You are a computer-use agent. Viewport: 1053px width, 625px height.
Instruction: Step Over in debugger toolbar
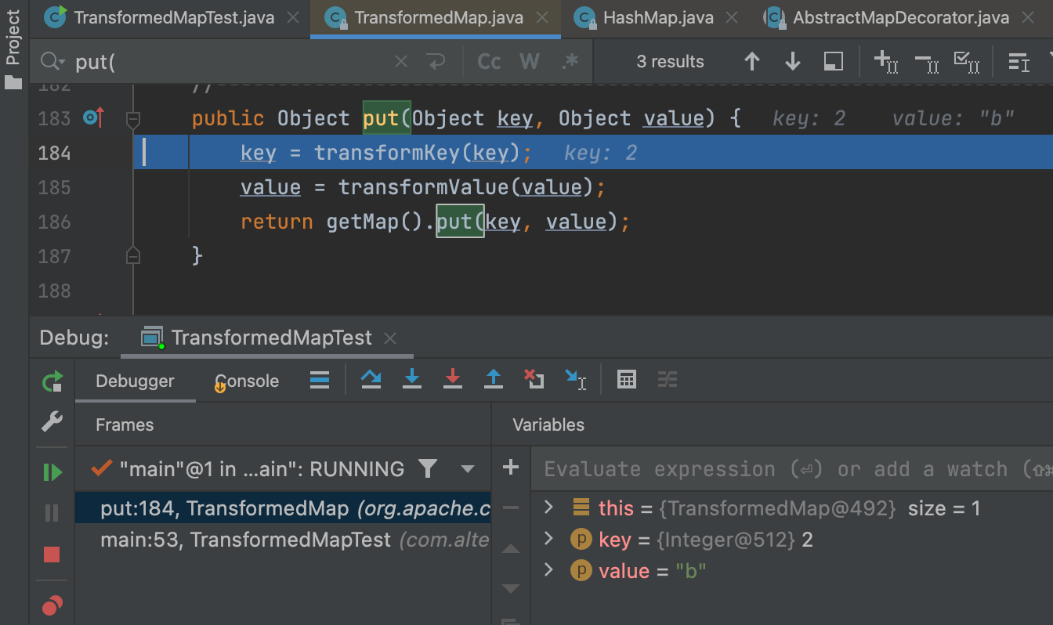coord(371,380)
